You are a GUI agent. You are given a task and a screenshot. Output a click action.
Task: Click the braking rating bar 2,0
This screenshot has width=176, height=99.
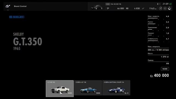pos(158,29)
